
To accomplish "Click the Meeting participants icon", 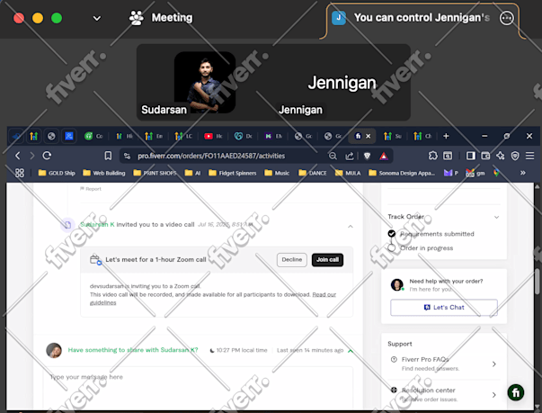I will (137, 18).
